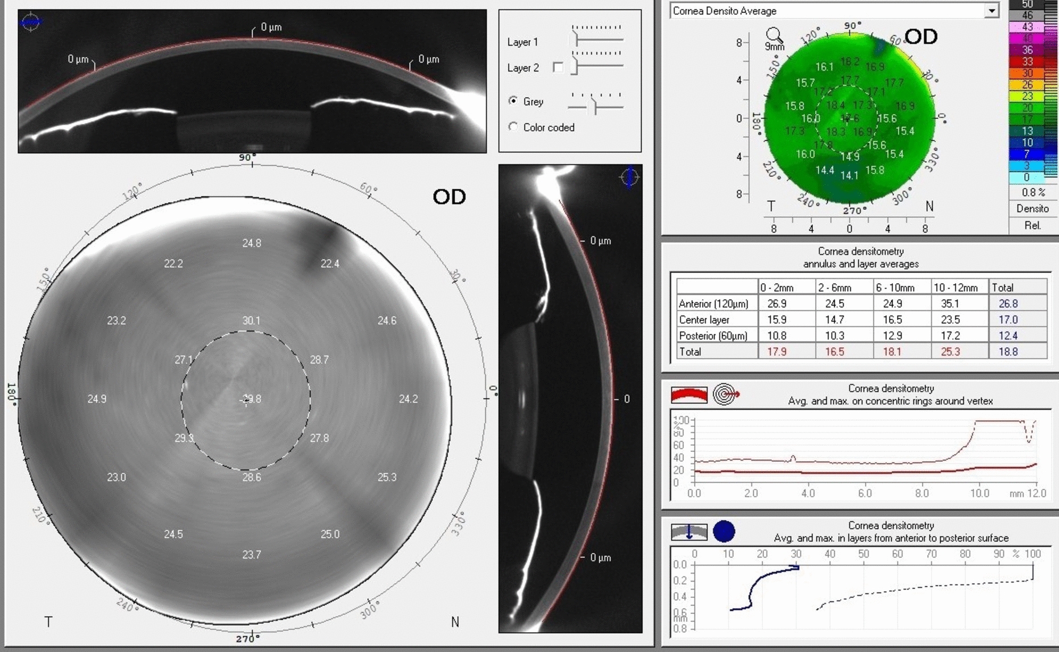
Task: Click the 2 - 6mm column header
Action: point(844,288)
